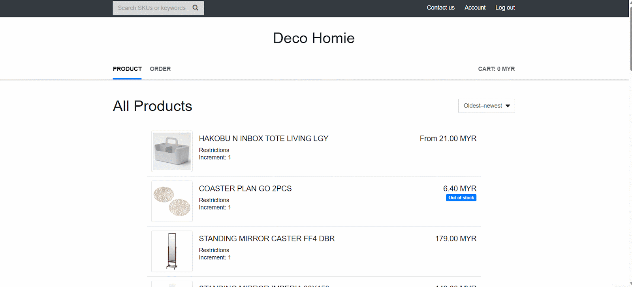Expand the Oldest–newest sort dropdown
The image size is (632, 287).
[483, 106]
